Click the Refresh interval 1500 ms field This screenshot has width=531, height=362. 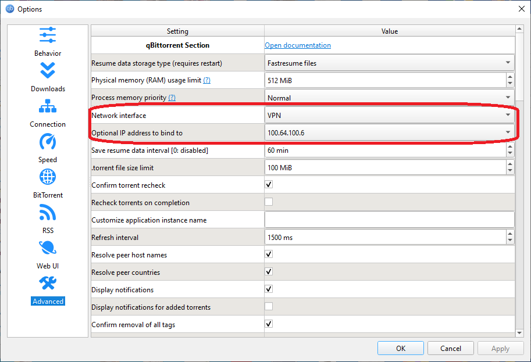(x=386, y=238)
